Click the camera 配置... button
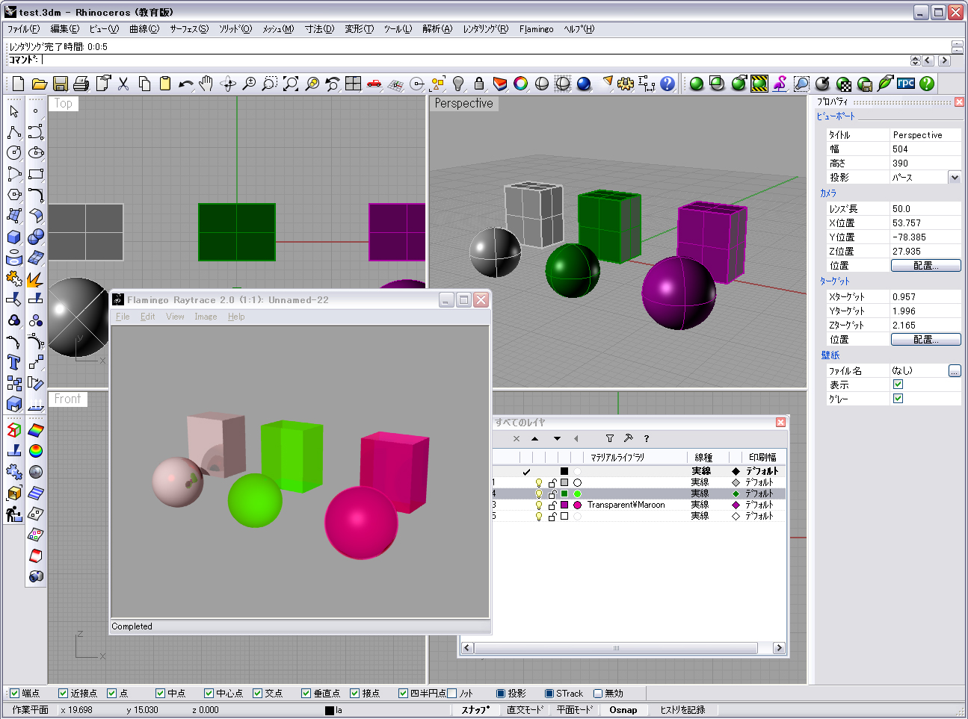This screenshot has height=719, width=968. pyautogui.click(x=925, y=266)
